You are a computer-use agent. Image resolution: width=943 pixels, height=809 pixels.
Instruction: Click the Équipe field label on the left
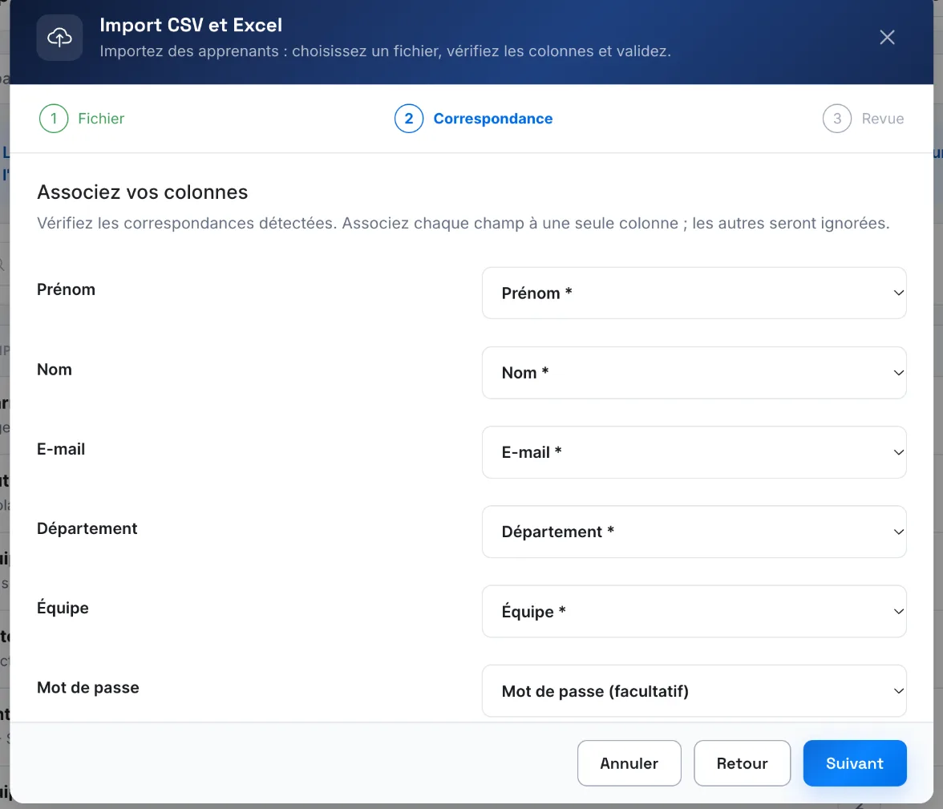pyautogui.click(x=63, y=608)
